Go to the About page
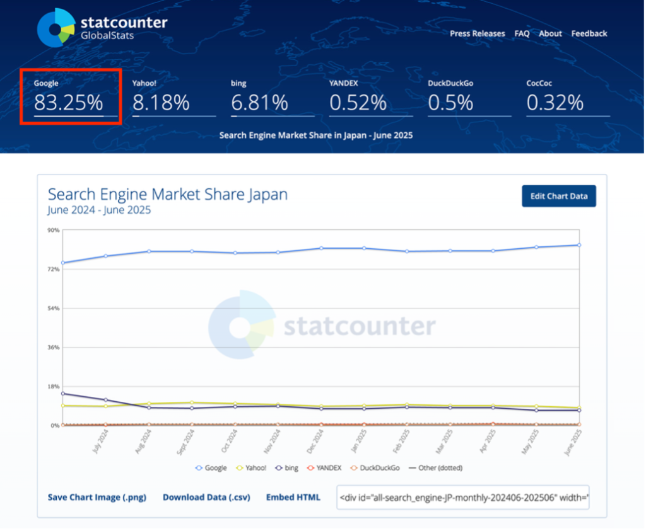Screen dimensions: 646x531 click(x=550, y=33)
